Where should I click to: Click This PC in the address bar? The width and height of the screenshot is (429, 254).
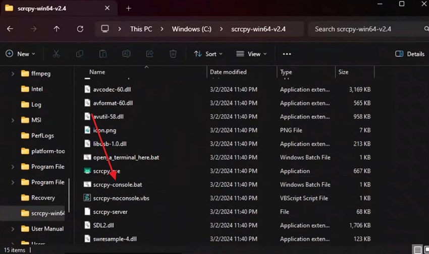[x=141, y=29]
